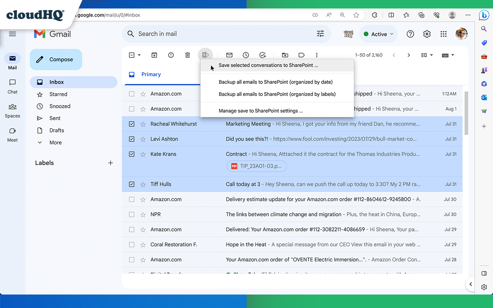The height and width of the screenshot is (308, 493).
Task: Open the Move to folder icon
Action: point(285,55)
